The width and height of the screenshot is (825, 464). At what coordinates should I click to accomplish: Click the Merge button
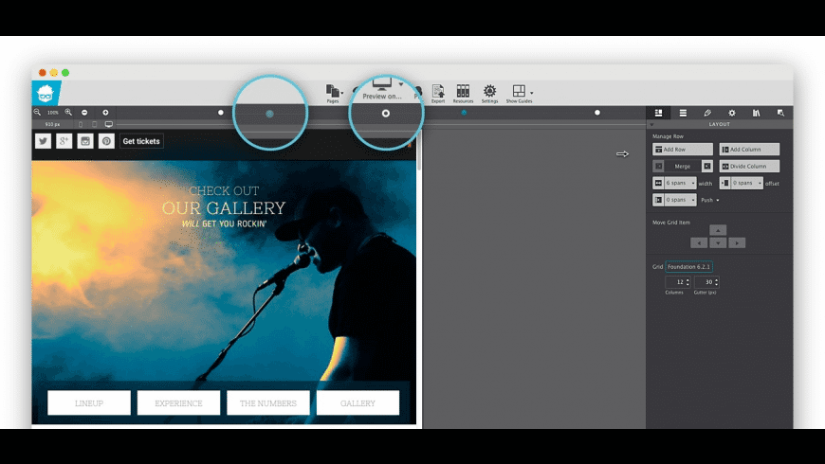[x=683, y=166]
